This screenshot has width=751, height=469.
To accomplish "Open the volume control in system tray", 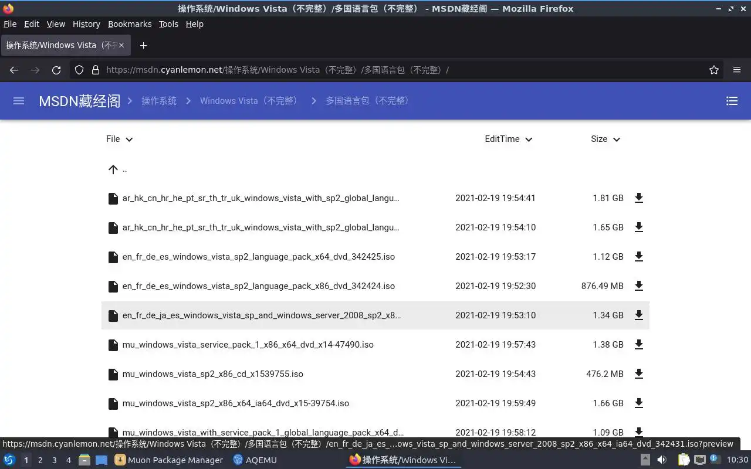I will [x=662, y=460].
